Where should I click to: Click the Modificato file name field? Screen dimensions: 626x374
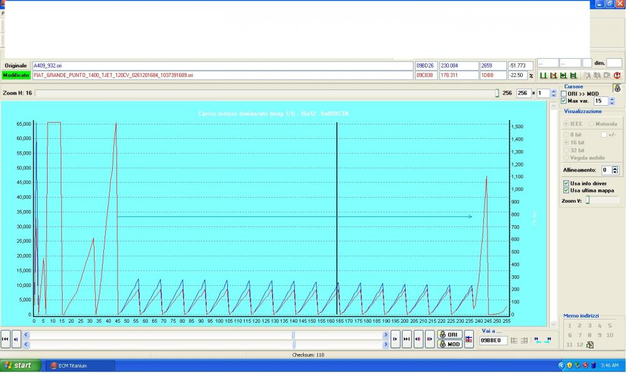pos(223,75)
